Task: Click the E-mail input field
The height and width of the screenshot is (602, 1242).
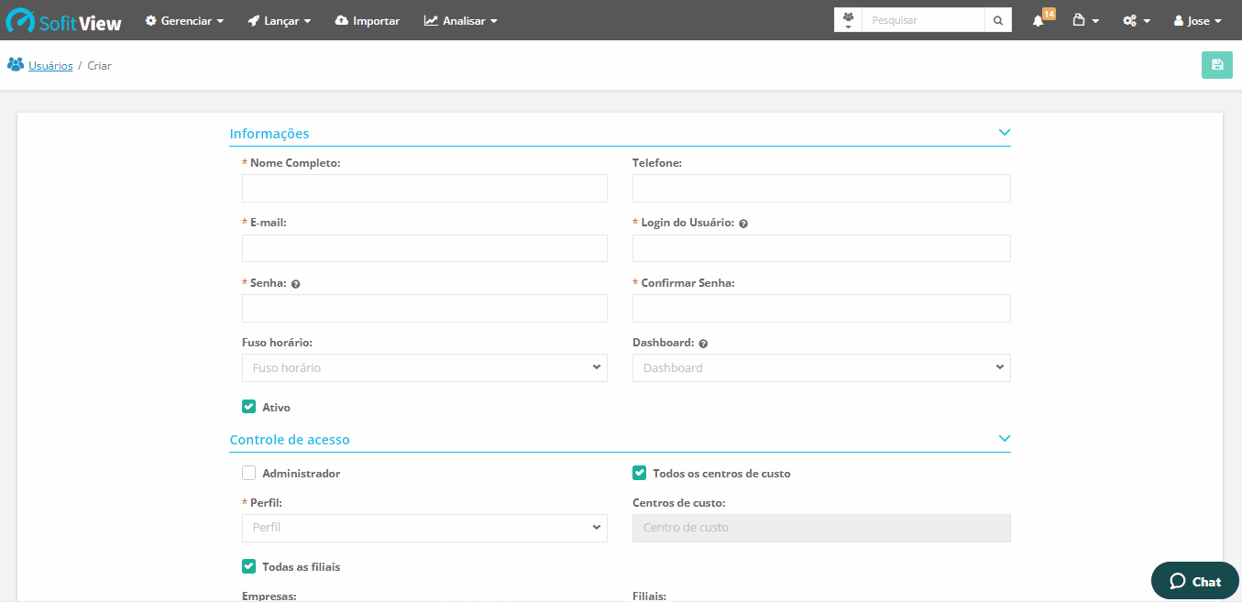Action: pos(424,248)
